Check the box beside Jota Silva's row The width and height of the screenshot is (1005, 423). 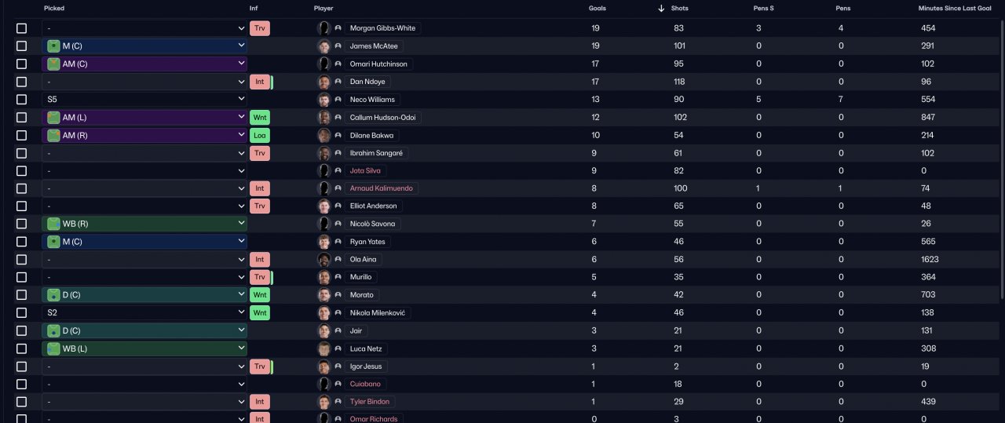[21, 170]
